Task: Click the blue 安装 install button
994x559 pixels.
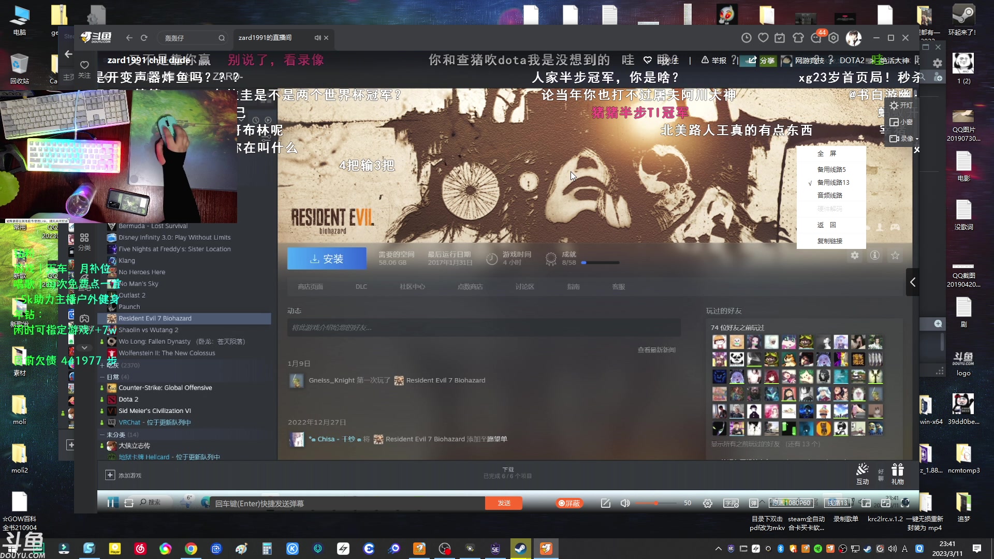Action: [327, 258]
